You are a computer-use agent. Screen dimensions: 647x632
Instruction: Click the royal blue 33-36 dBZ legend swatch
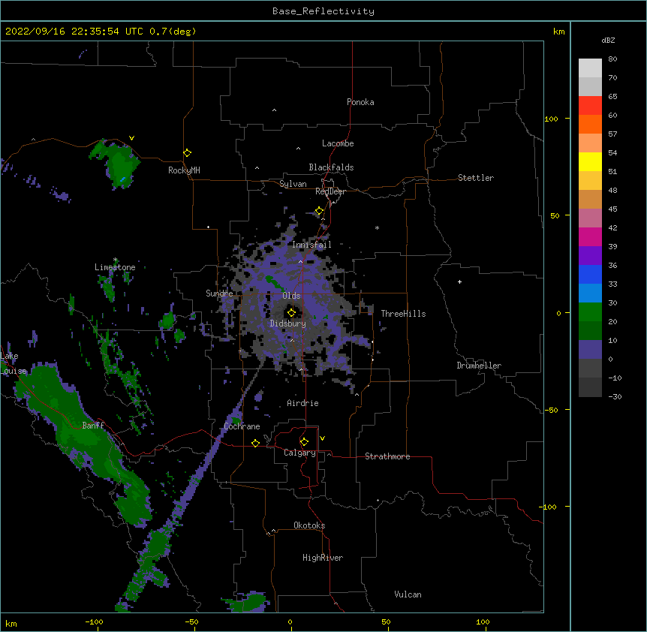click(x=590, y=274)
